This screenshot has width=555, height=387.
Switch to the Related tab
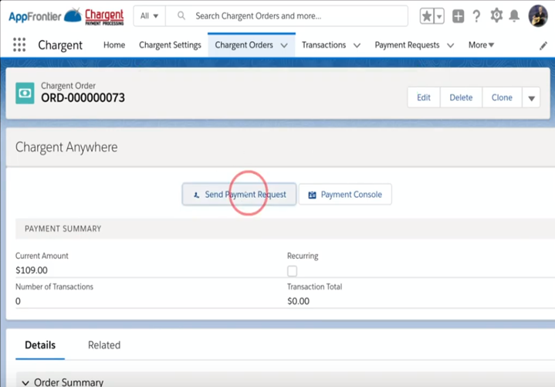104,345
